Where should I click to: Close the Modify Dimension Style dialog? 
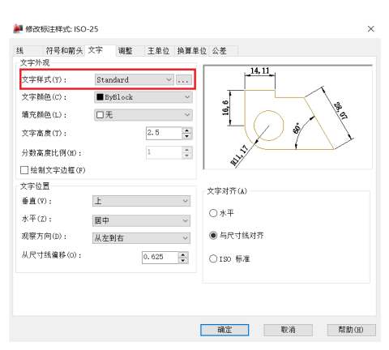pyautogui.click(x=371, y=29)
